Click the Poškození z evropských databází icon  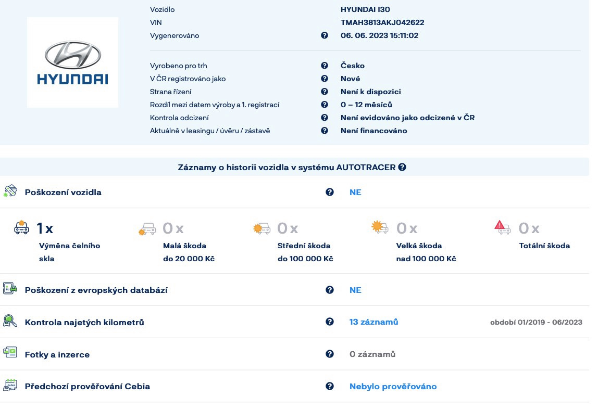pos(10,289)
